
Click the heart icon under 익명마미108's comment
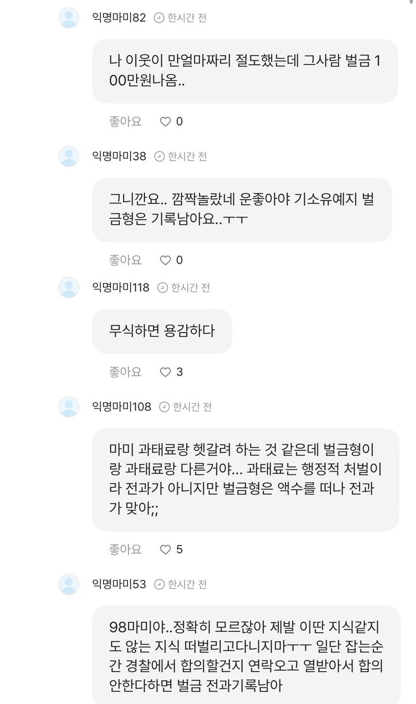point(165,549)
